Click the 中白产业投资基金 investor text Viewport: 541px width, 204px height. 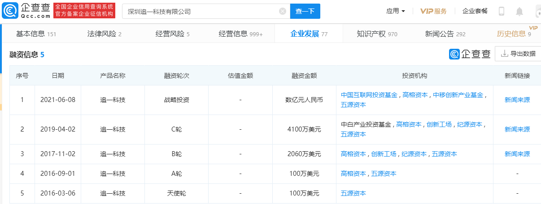click(366, 124)
